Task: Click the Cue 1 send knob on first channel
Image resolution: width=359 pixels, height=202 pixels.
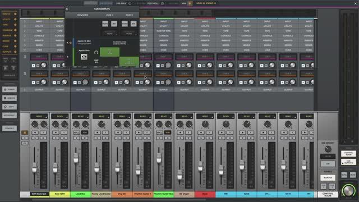Action: (44, 65)
